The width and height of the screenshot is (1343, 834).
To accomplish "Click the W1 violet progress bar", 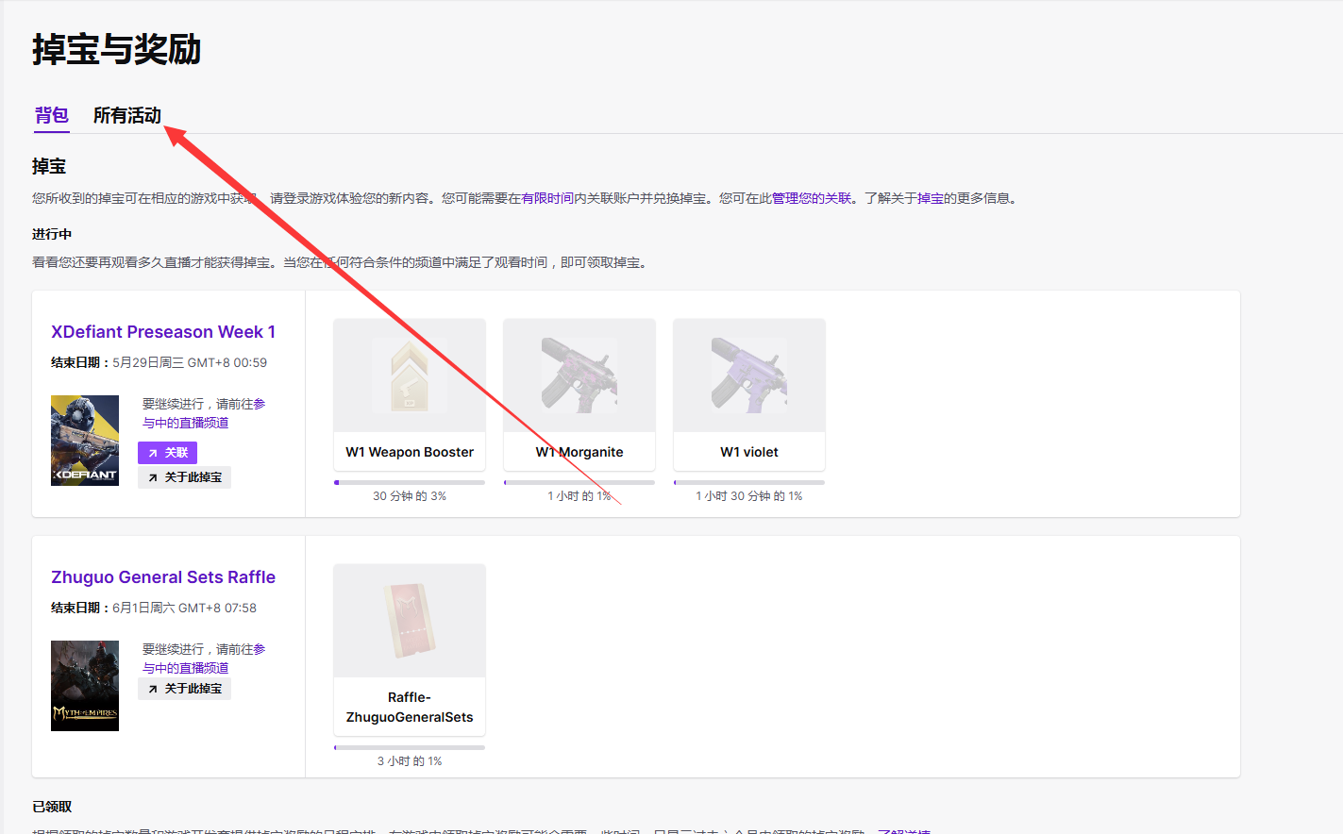I will click(x=749, y=482).
